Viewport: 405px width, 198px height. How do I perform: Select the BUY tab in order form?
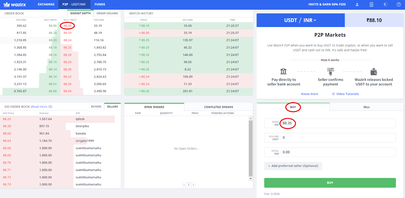coord(293,107)
